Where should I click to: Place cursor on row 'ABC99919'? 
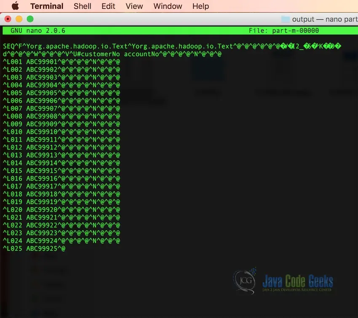tap(61, 202)
